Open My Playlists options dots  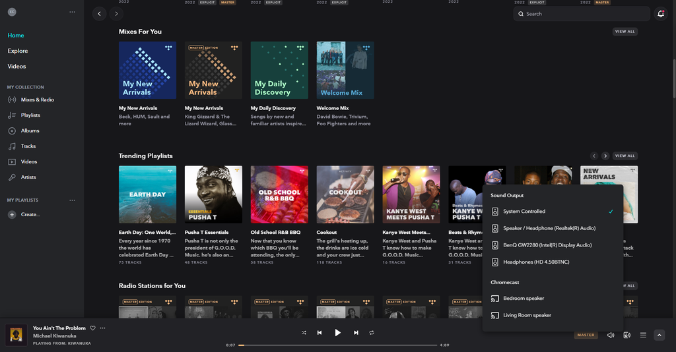(72, 200)
